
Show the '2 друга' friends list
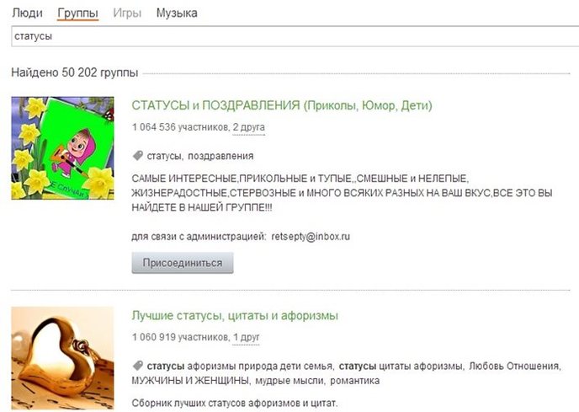[248, 127]
